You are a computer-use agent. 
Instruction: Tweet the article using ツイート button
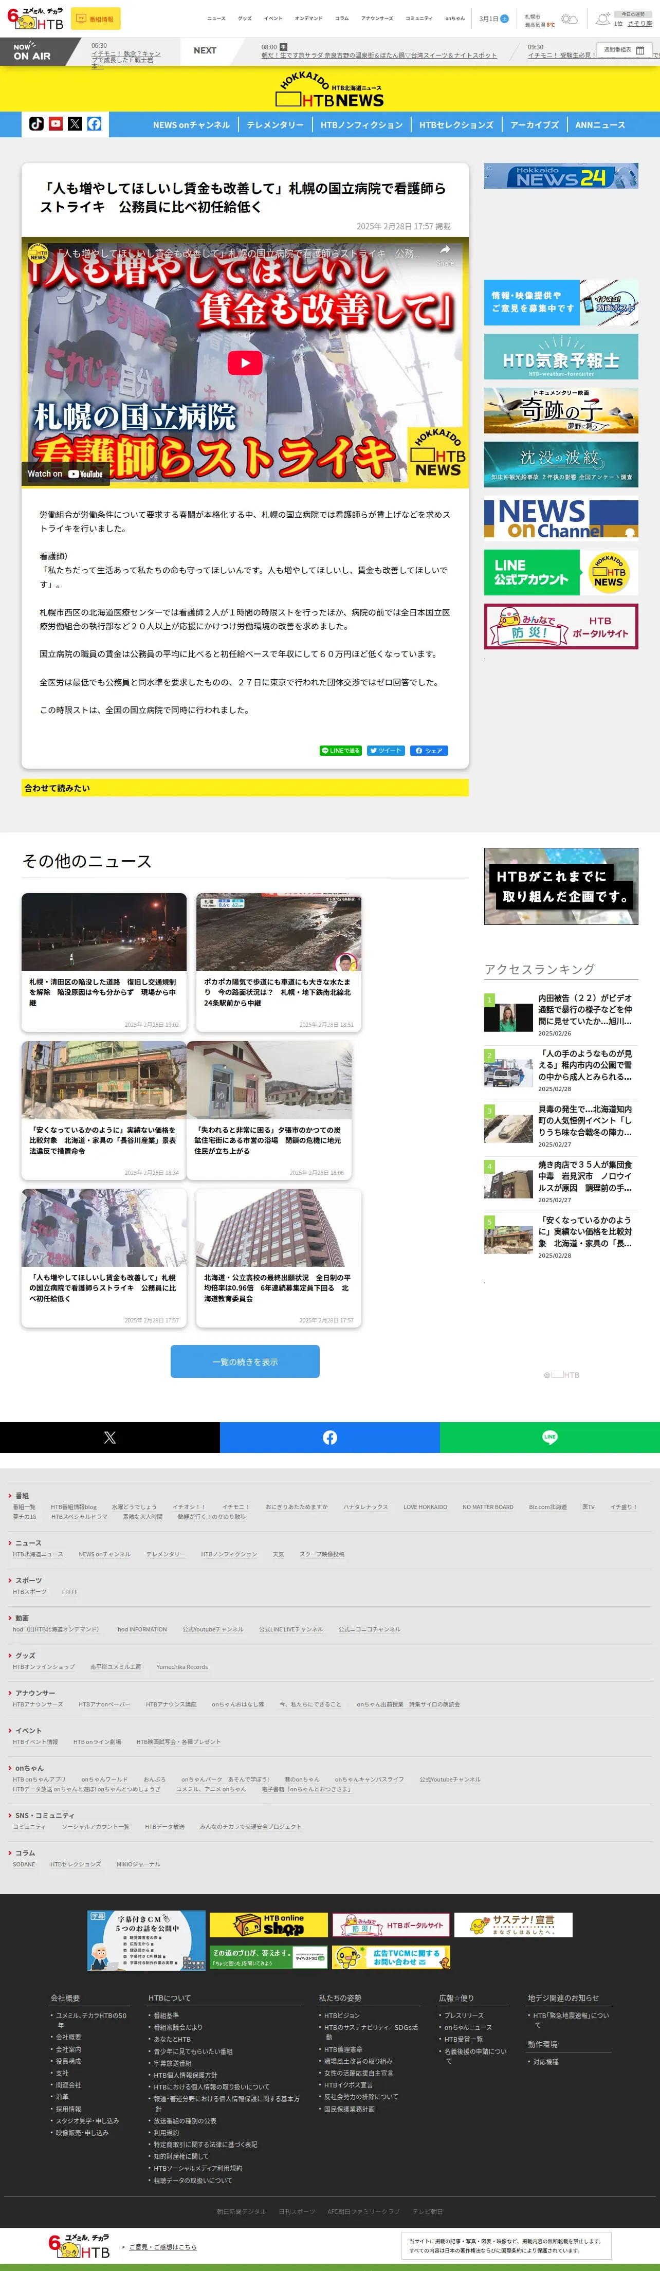point(386,750)
